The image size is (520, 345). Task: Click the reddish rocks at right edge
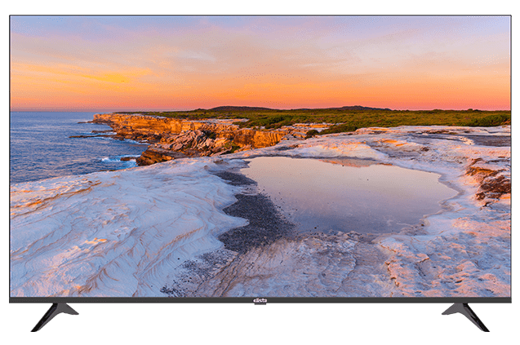489,182
